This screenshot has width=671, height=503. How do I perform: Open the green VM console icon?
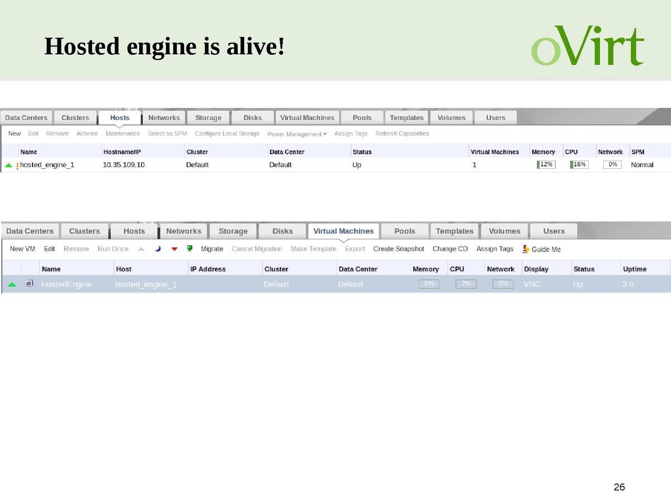click(x=190, y=249)
